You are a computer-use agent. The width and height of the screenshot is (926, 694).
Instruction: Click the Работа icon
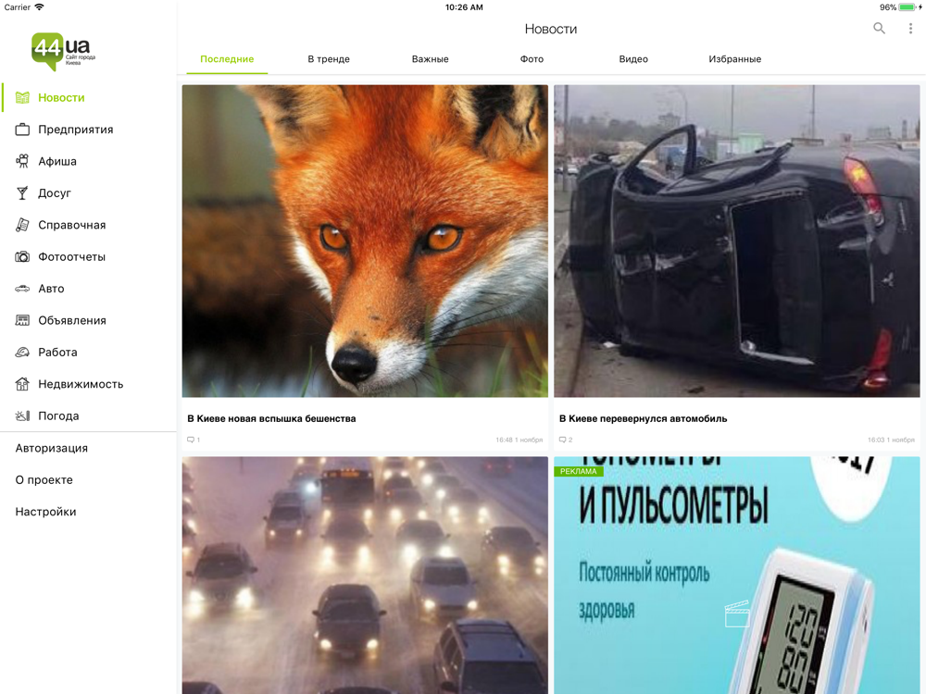[x=22, y=353]
